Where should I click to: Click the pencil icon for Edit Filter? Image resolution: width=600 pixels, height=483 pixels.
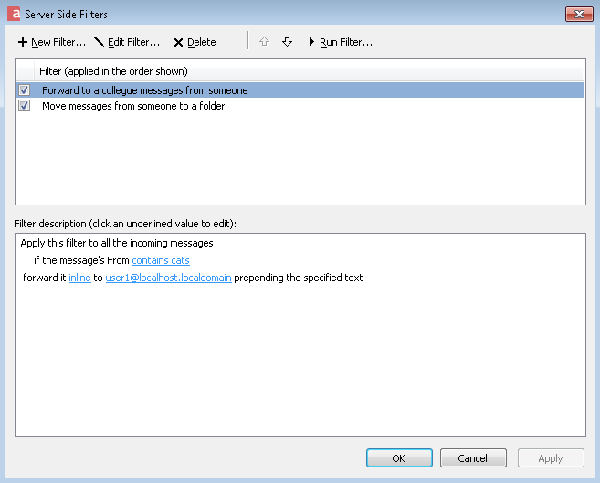click(x=100, y=41)
